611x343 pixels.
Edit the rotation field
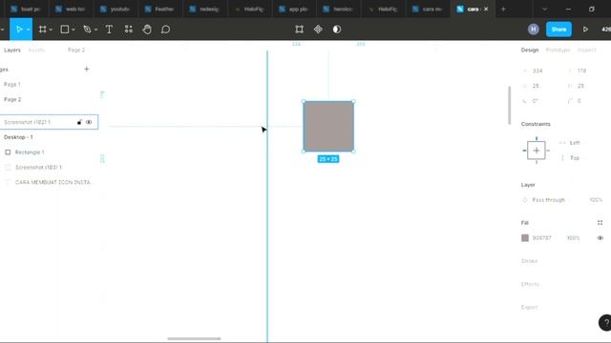536,101
